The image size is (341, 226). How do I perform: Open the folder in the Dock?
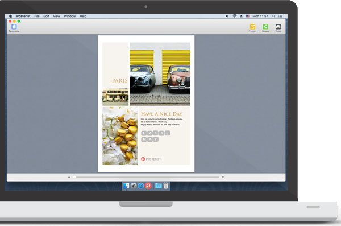(159, 186)
